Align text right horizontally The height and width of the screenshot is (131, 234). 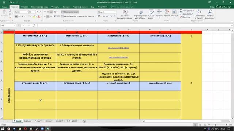coord(51,16)
